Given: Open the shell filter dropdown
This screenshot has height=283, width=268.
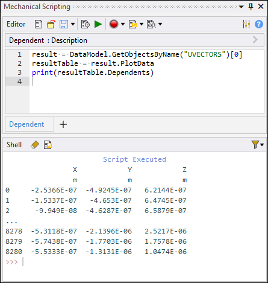Looking at the screenshot, I should (x=257, y=145).
